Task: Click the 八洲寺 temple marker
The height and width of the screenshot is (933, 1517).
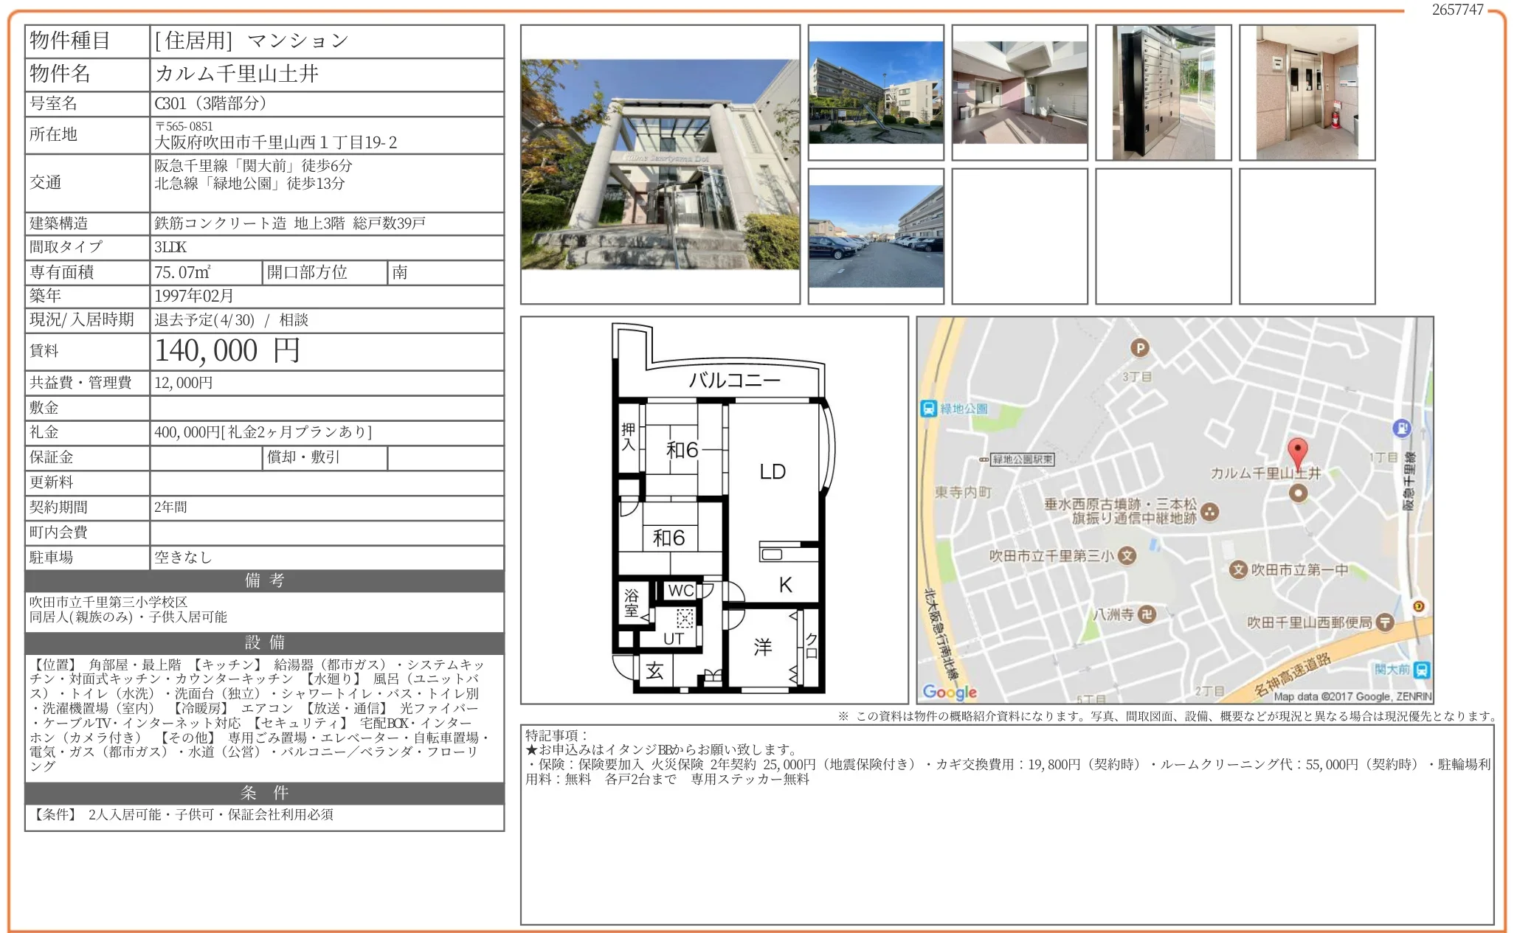Action: (1146, 614)
